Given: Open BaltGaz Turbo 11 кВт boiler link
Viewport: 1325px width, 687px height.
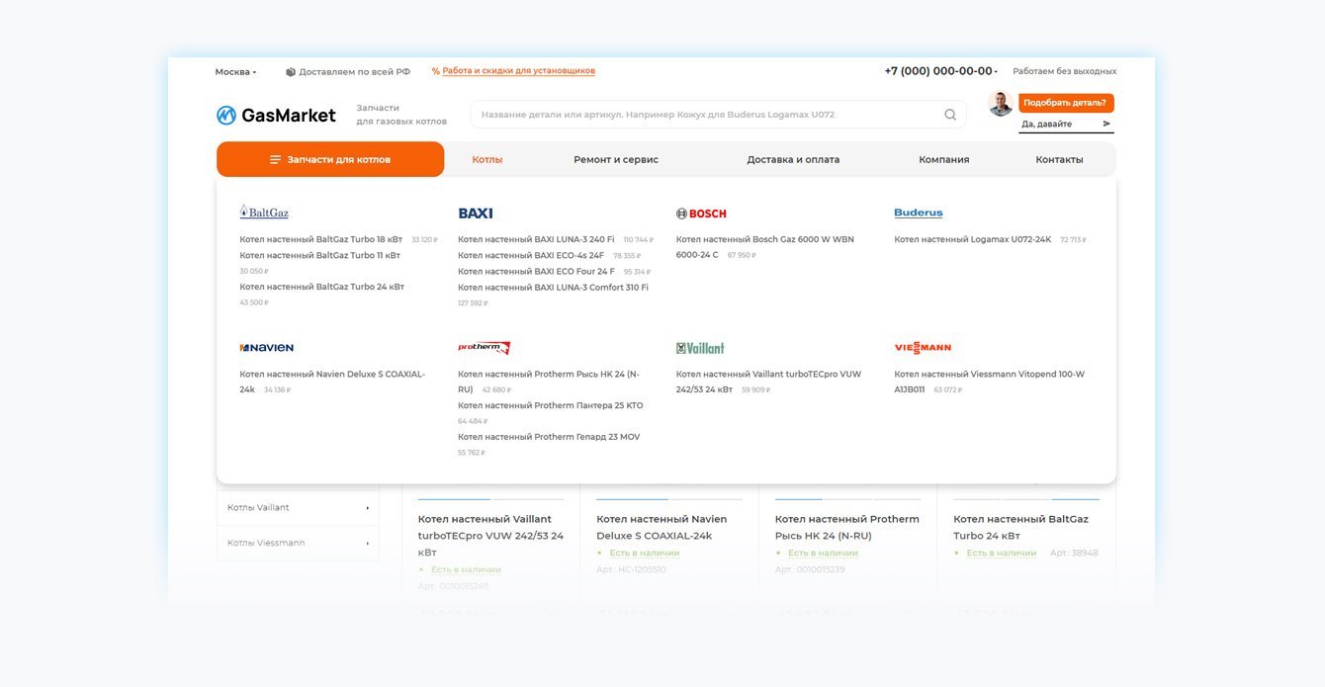Looking at the screenshot, I should 320,255.
